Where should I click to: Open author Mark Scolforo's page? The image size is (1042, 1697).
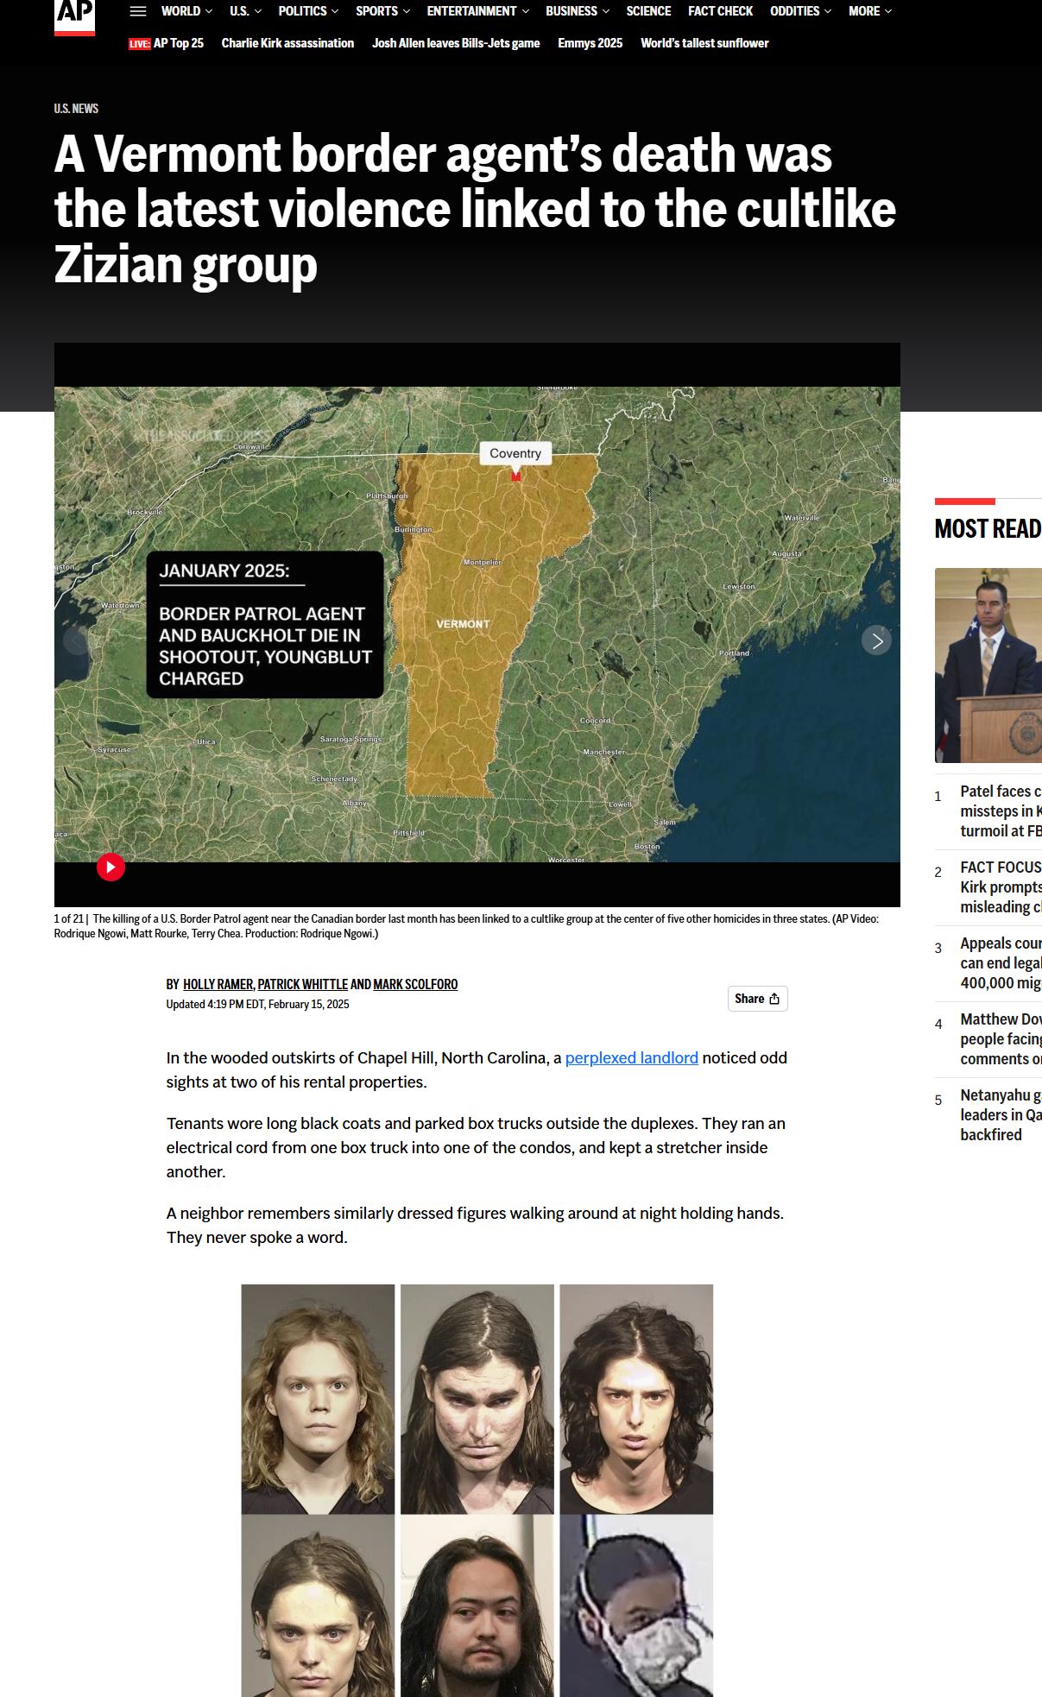(415, 984)
